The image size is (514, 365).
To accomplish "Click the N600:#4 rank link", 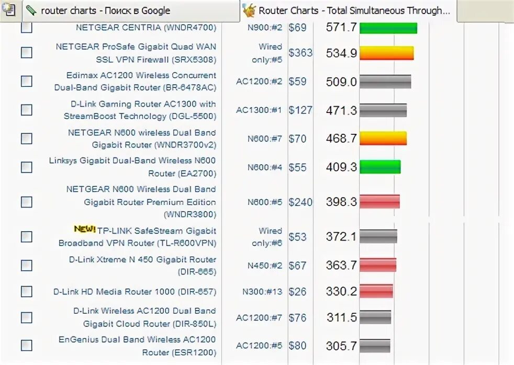I will [x=265, y=167].
